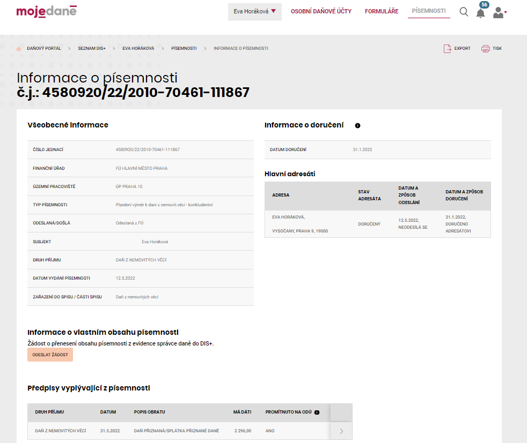527x443 pixels.
Task: Click info icon beside Promítnuto na ODÚ
Action: (x=317, y=412)
